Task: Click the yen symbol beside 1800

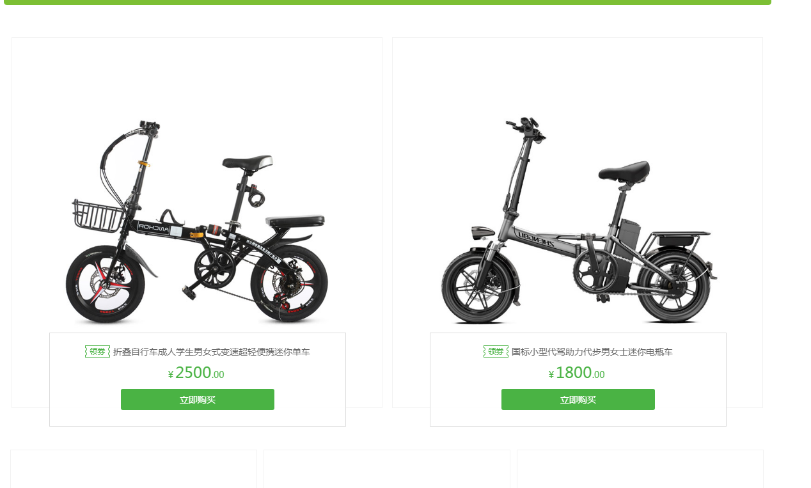Action: point(551,375)
